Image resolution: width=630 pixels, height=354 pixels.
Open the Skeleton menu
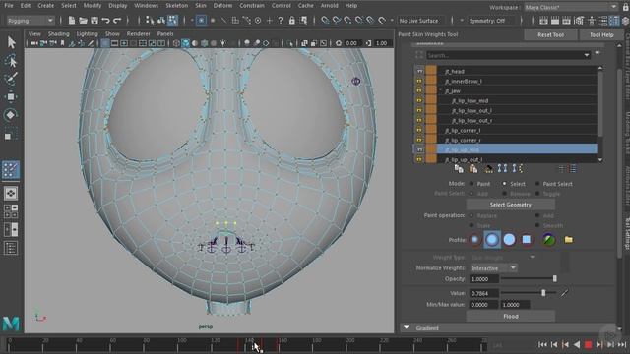(177, 6)
